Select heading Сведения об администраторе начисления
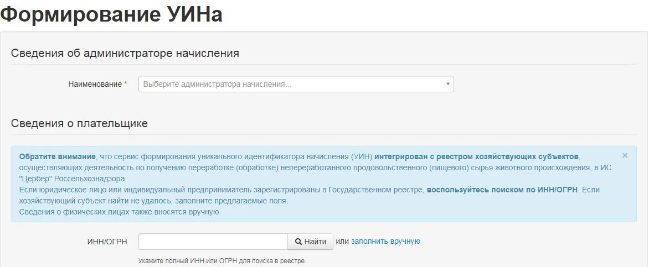 [x=125, y=53]
